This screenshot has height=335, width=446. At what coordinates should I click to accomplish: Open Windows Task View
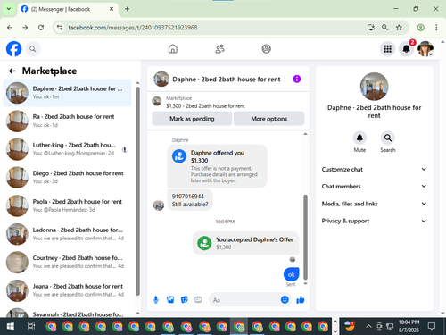point(31,326)
